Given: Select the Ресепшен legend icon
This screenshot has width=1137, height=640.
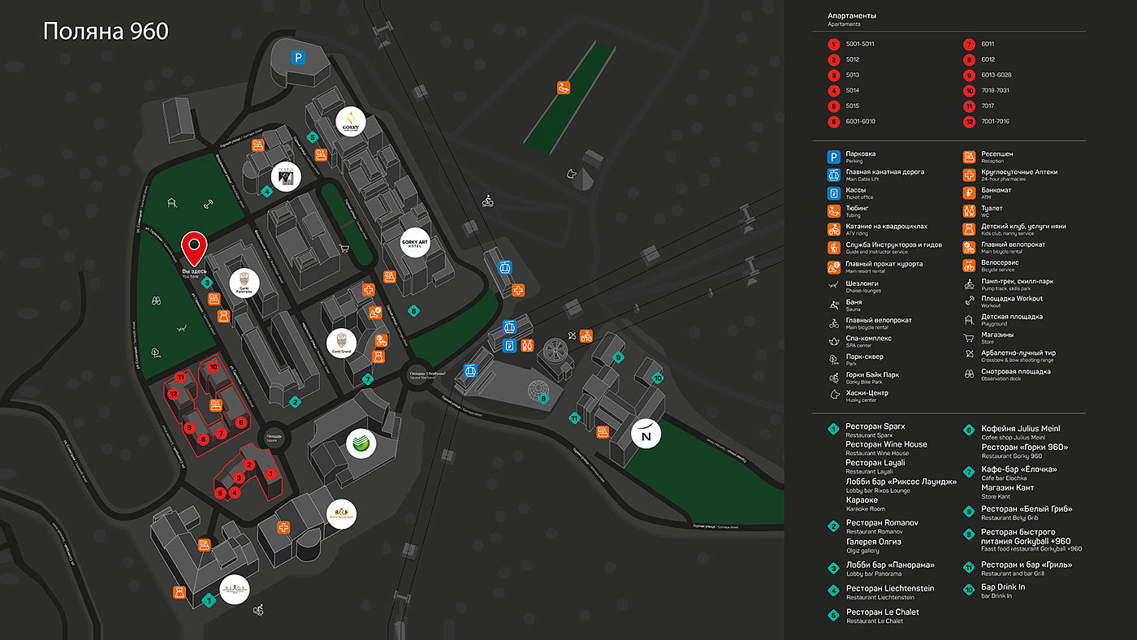Looking at the screenshot, I should coord(969,157).
